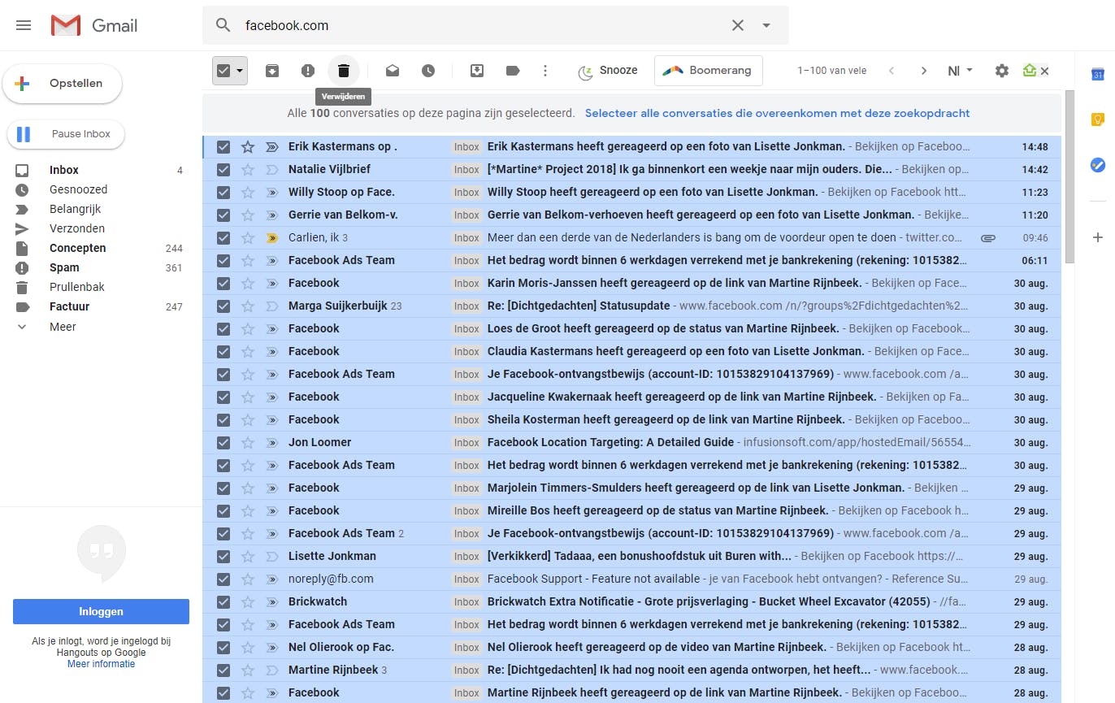
Task: Archive the selected conversations
Action: tap(271, 71)
